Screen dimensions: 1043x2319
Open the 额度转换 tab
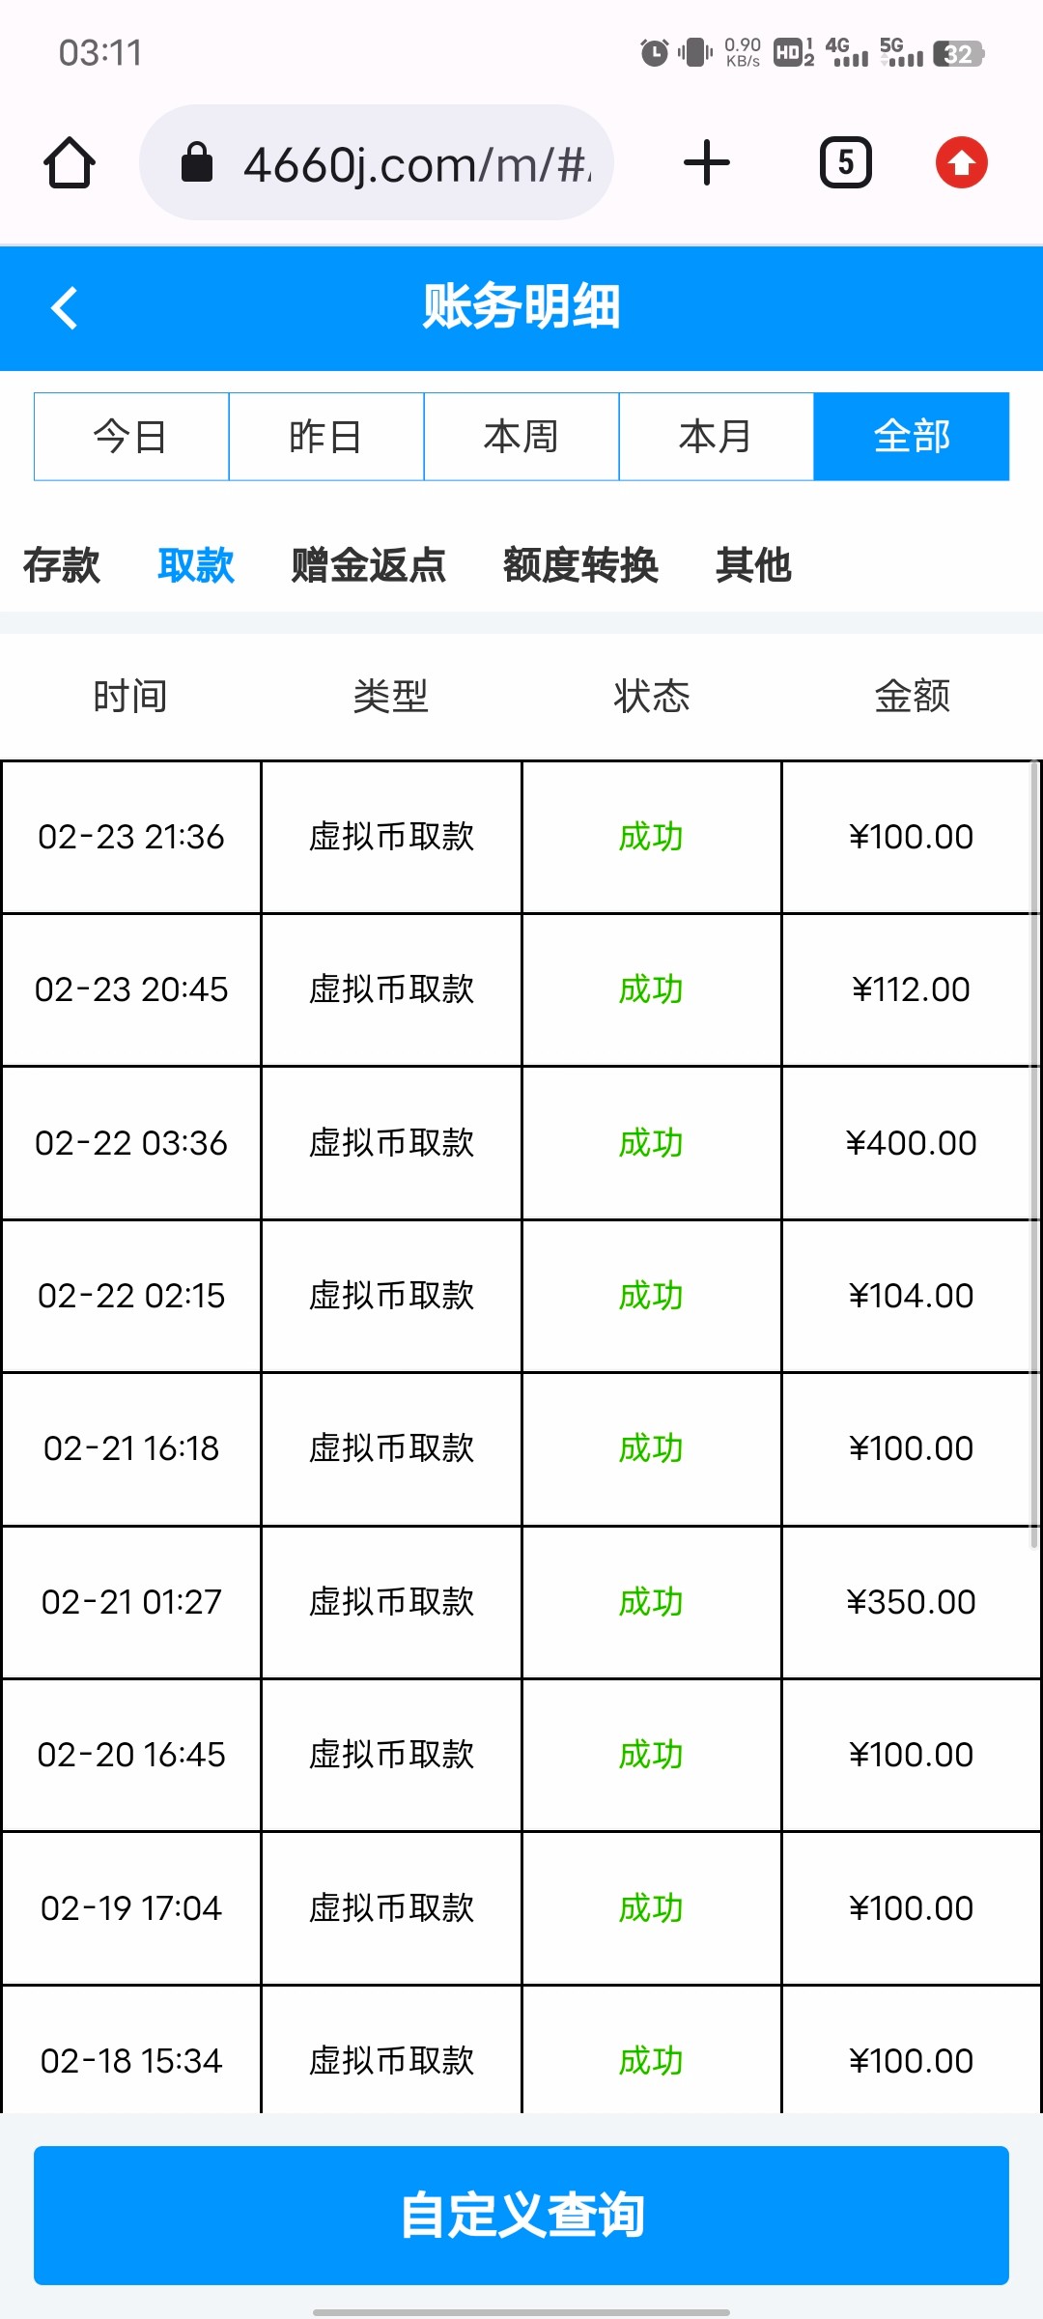coord(580,565)
